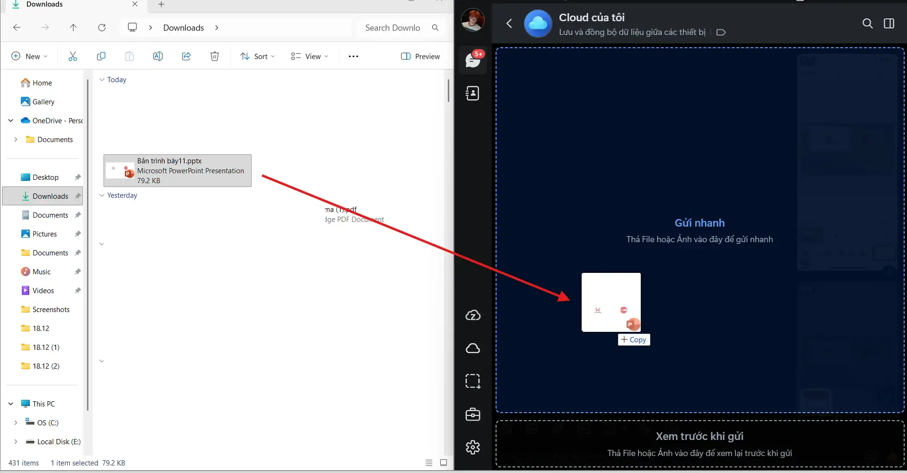
Task: Click the New button
Action: 29,56
